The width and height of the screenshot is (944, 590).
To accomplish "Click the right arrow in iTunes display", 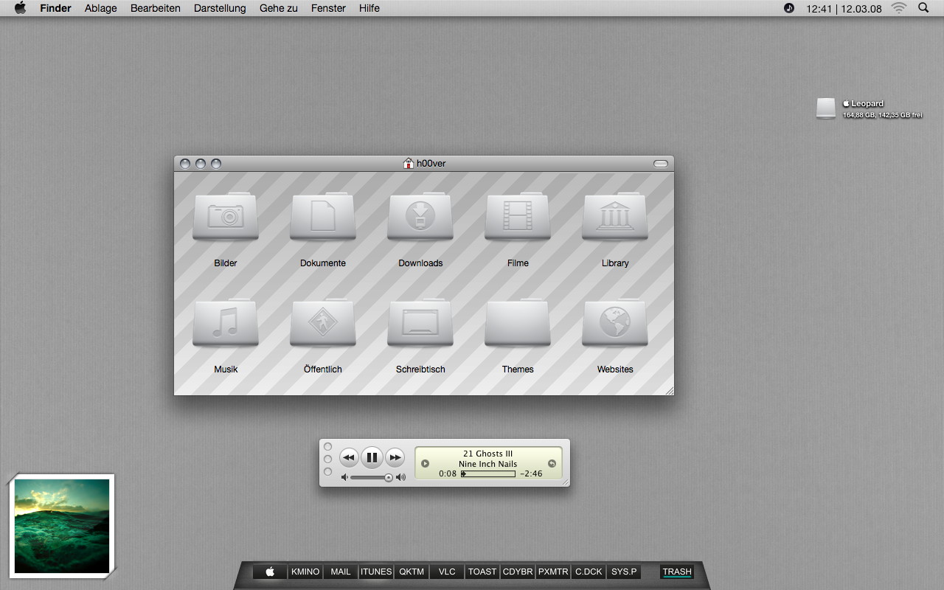I will pyautogui.click(x=552, y=464).
